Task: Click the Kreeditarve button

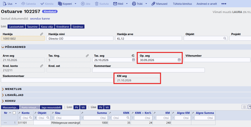Action: pos(63,26)
